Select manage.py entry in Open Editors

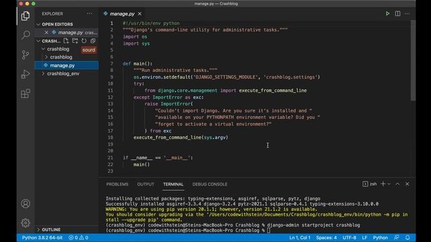(67, 32)
